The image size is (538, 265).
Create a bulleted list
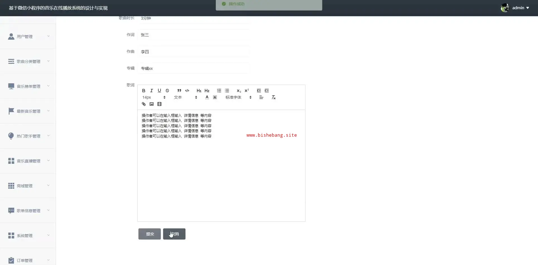227,91
